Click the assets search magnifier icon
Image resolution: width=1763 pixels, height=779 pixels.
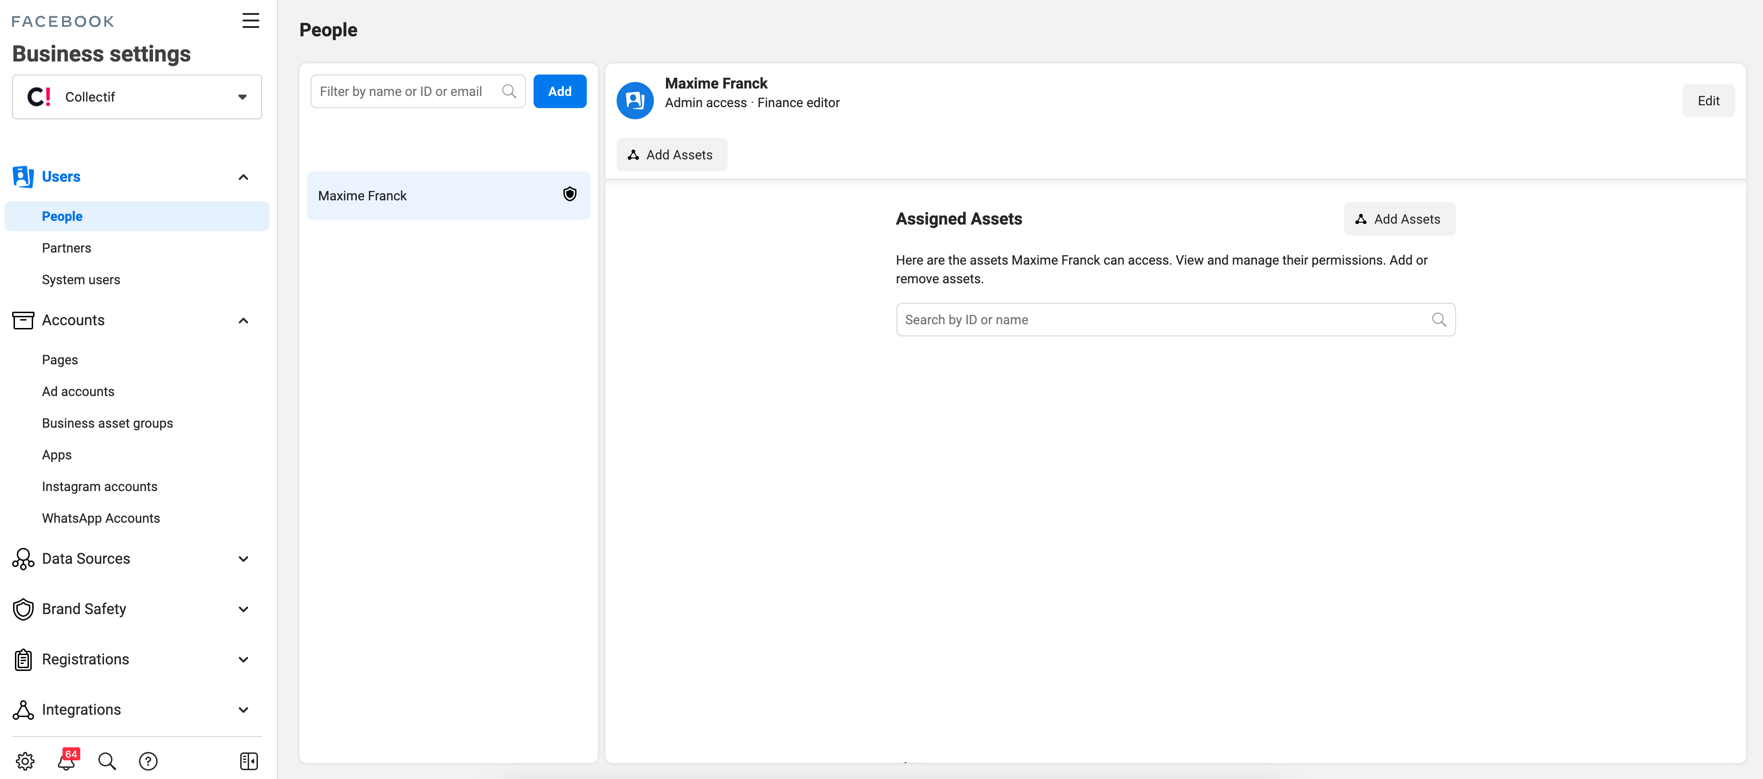pyautogui.click(x=1438, y=320)
